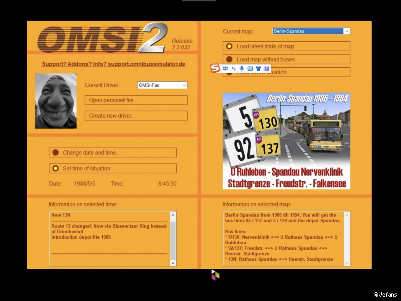Click the 'Current map:' label
Image resolution: width=401 pixels, height=301 pixels.
[238, 32]
